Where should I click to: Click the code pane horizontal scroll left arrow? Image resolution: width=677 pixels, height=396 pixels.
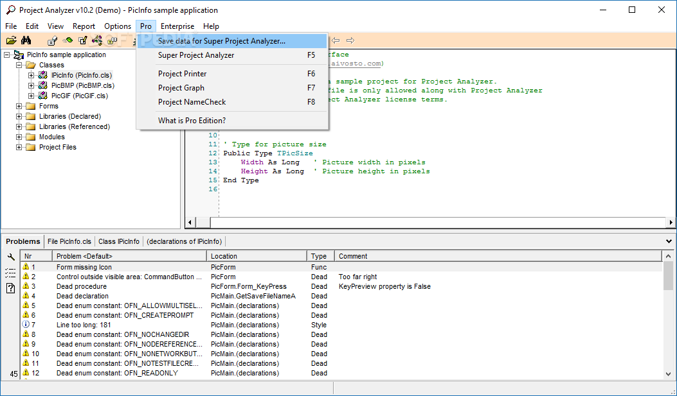190,222
